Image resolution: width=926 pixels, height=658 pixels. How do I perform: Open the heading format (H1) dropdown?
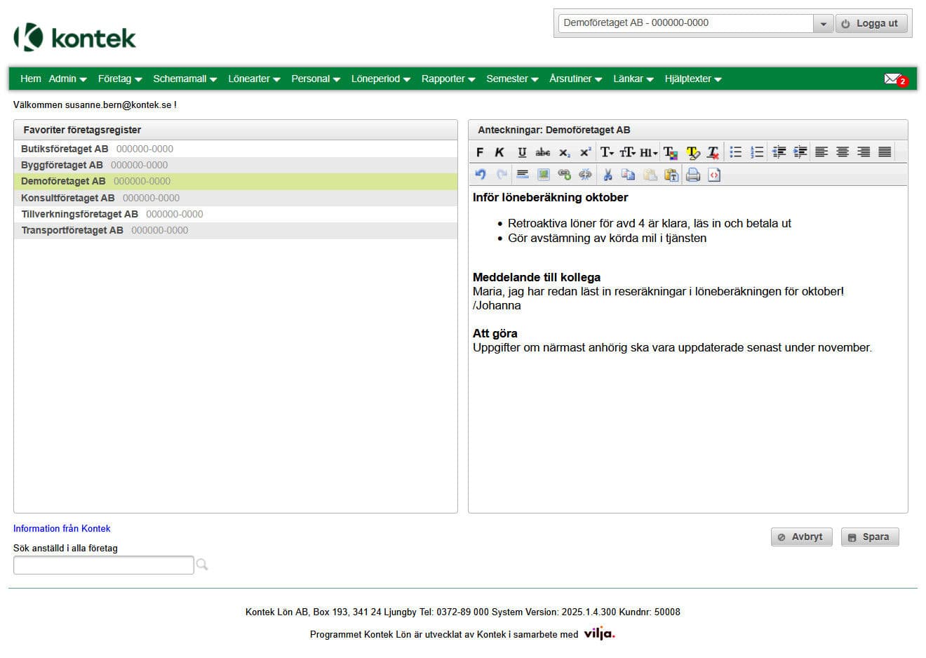pos(649,152)
